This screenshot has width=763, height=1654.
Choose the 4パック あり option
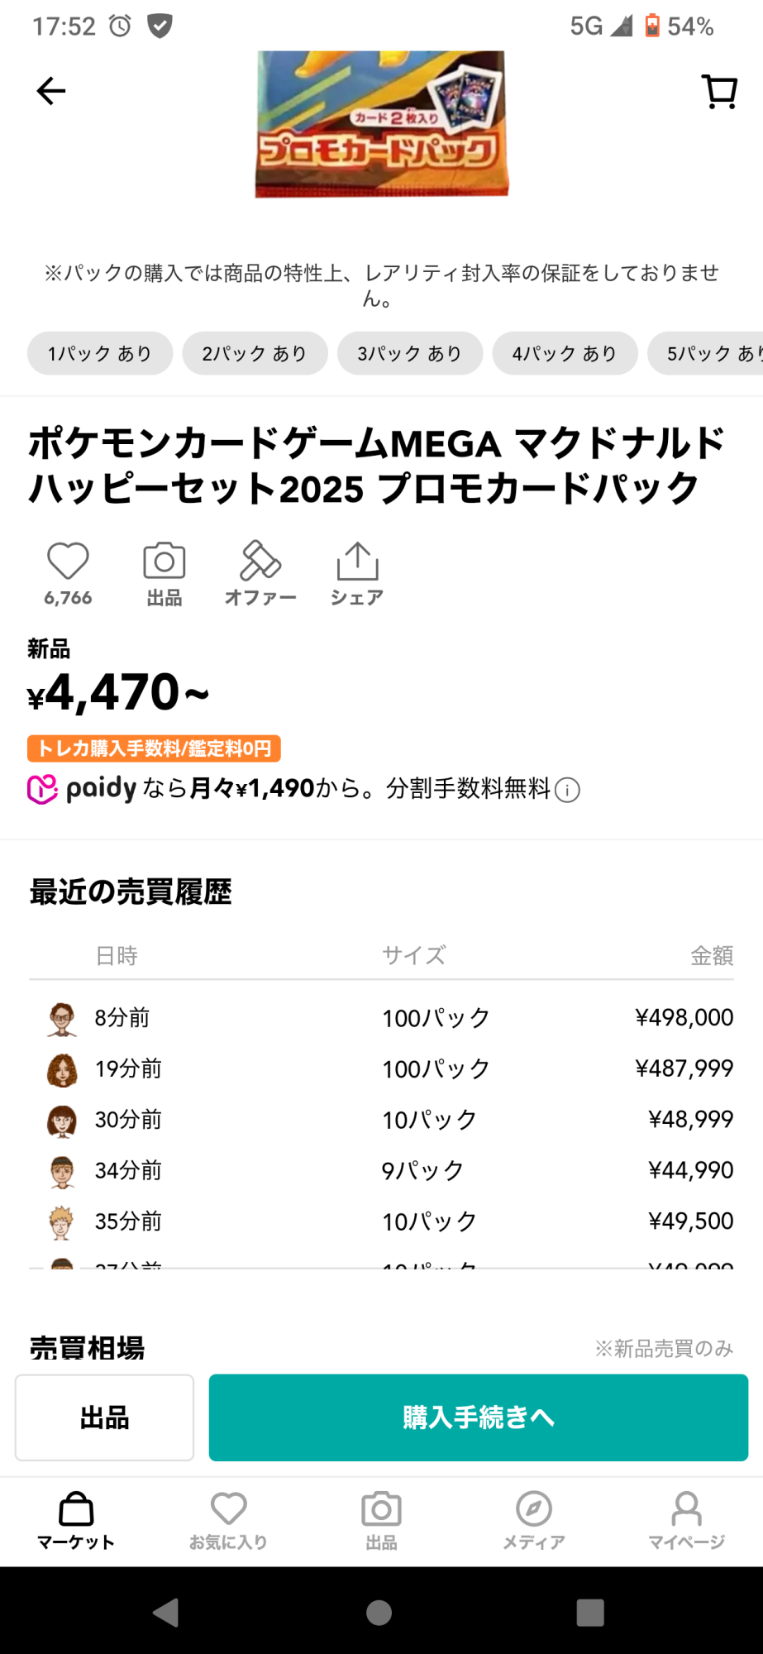565,354
